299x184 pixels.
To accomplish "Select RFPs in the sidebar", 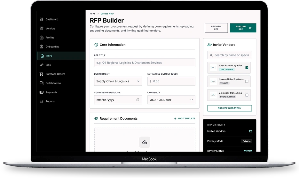I will (61, 56).
